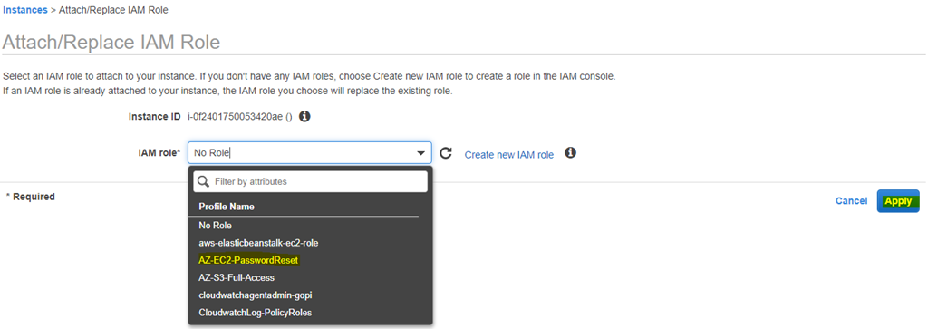Screen dimensions: 928x329
Task: Apply the selected IAM role
Action: pos(898,201)
